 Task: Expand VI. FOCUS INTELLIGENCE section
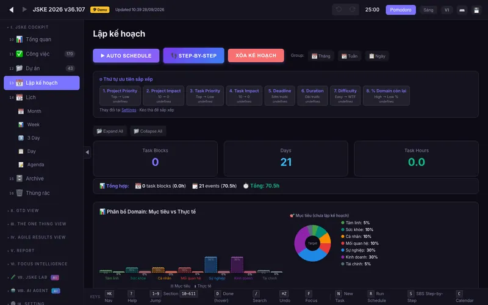coord(38,264)
